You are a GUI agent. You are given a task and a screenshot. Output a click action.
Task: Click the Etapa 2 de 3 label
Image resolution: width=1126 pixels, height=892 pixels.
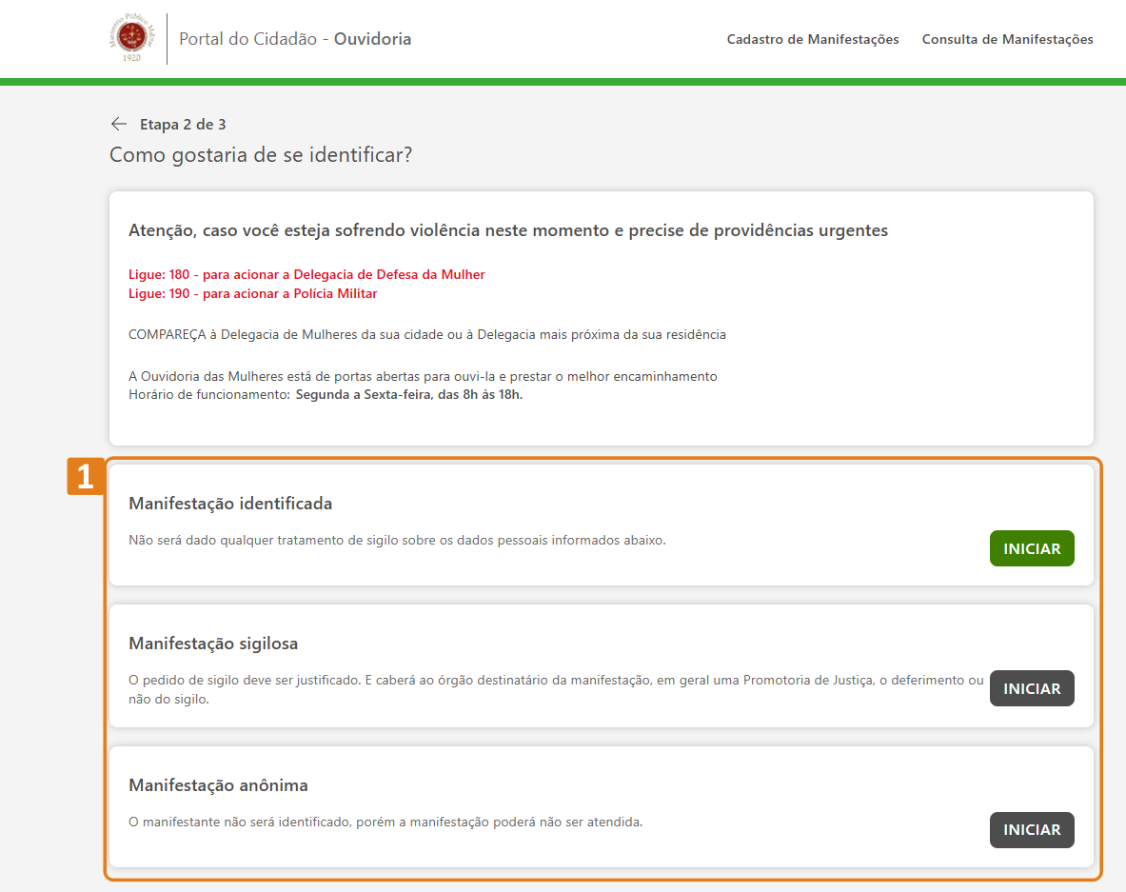point(183,124)
